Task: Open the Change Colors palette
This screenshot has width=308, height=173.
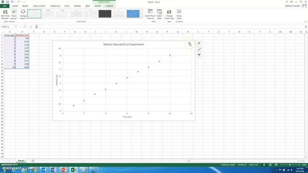Action: 23,14
